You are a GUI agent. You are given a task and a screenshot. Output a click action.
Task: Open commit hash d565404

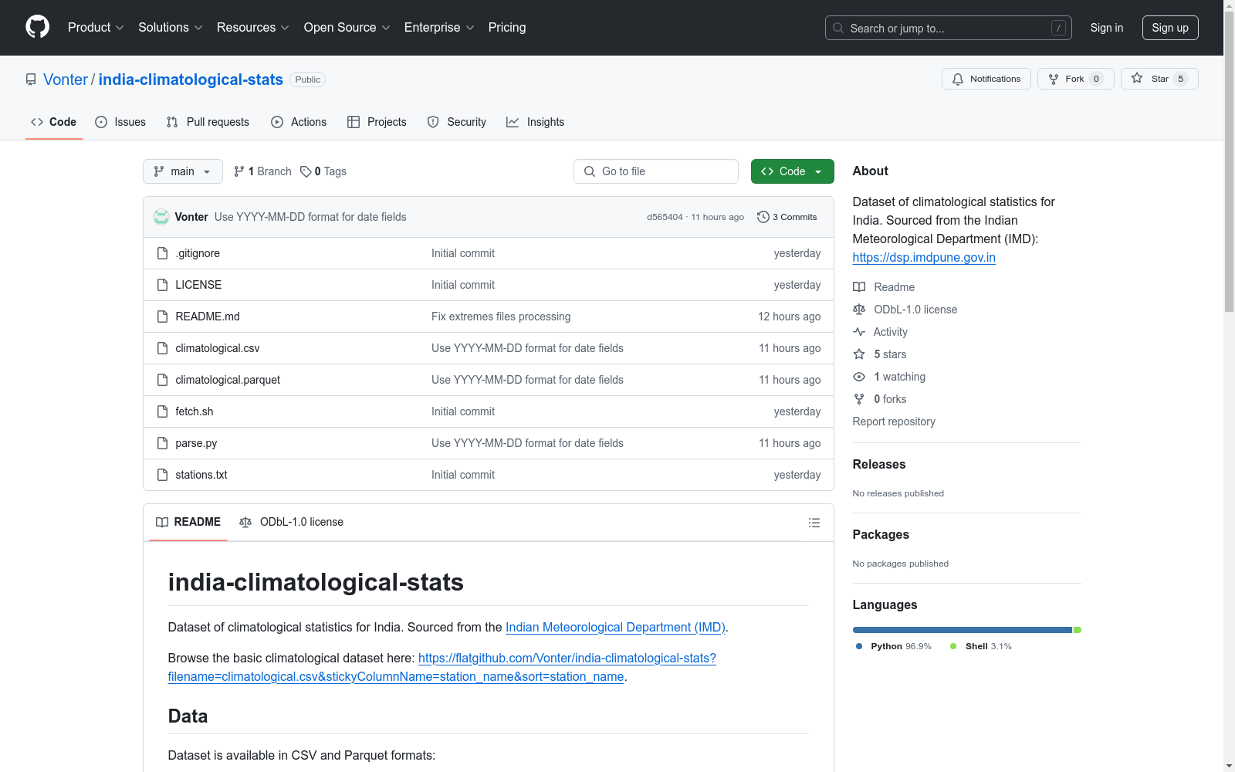click(665, 217)
